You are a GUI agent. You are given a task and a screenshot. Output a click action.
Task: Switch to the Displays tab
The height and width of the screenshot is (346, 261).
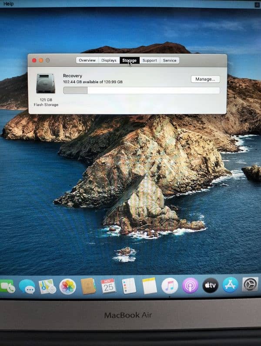(x=109, y=60)
